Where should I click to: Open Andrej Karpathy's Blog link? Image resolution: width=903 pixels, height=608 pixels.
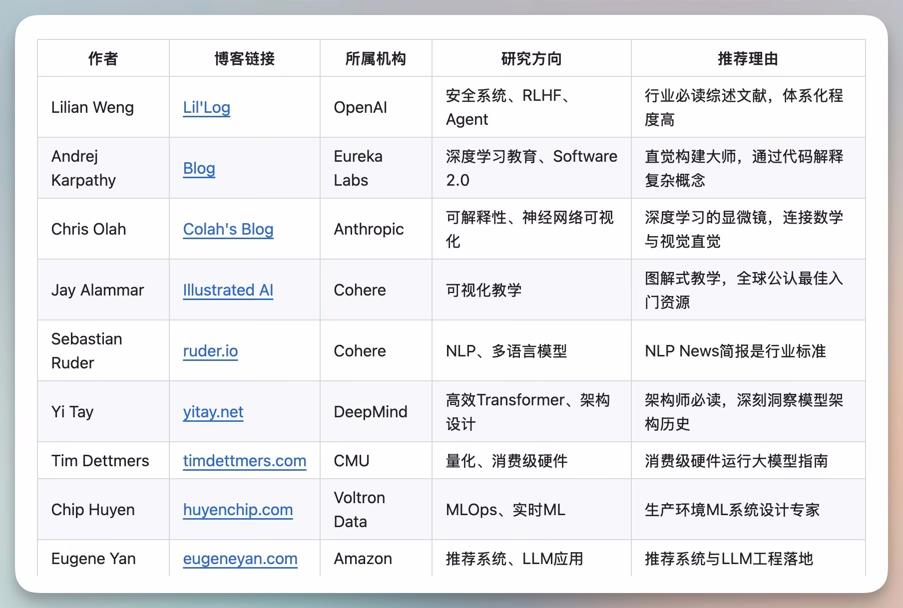coord(198,169)
